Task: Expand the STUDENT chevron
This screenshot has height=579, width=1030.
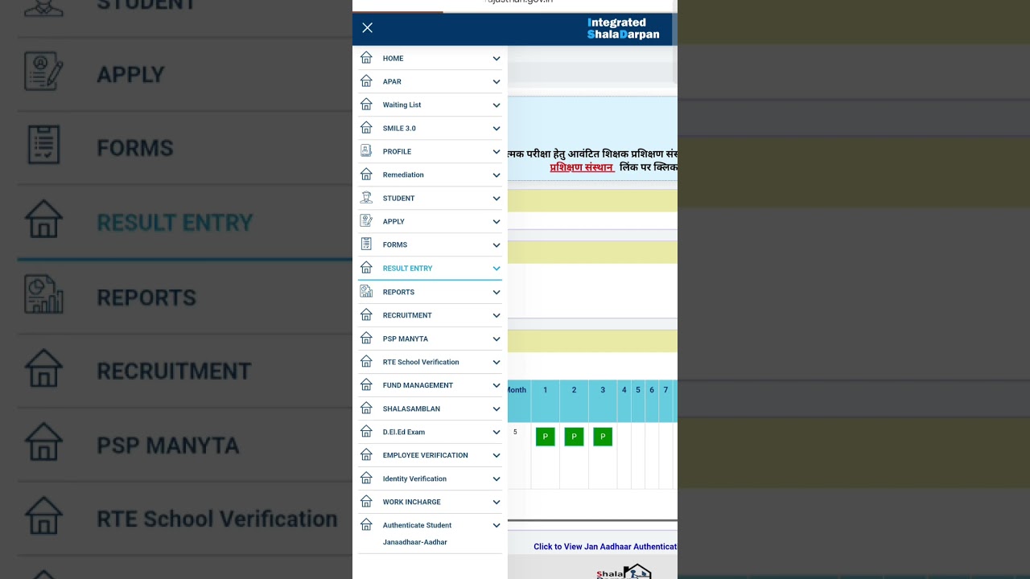Action: [x=496, y=199]
